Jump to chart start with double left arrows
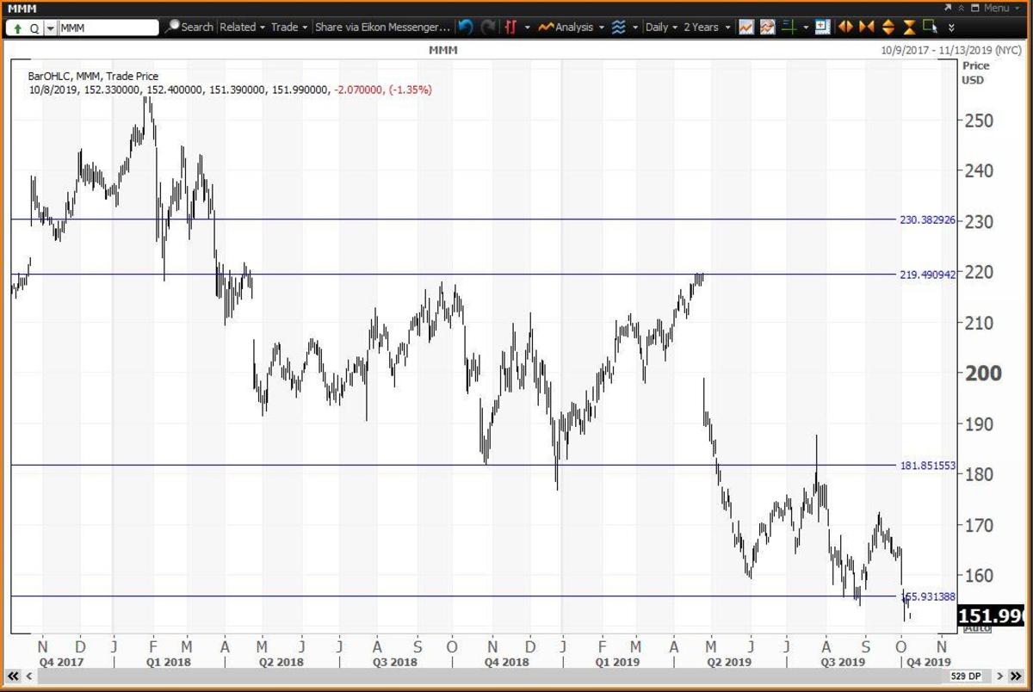Screen dimensions: 1033x692 [14, 676]
